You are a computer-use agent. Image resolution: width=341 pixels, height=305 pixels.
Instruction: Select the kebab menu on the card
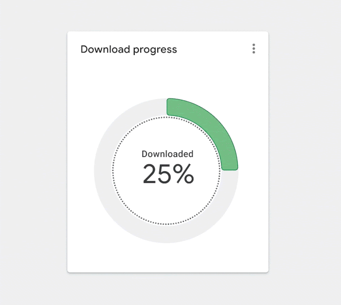[253, 48]
